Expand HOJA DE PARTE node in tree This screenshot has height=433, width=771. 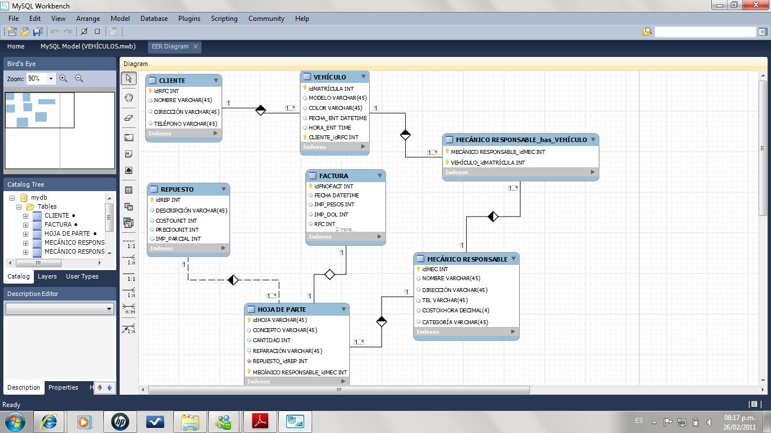(25, 234)
